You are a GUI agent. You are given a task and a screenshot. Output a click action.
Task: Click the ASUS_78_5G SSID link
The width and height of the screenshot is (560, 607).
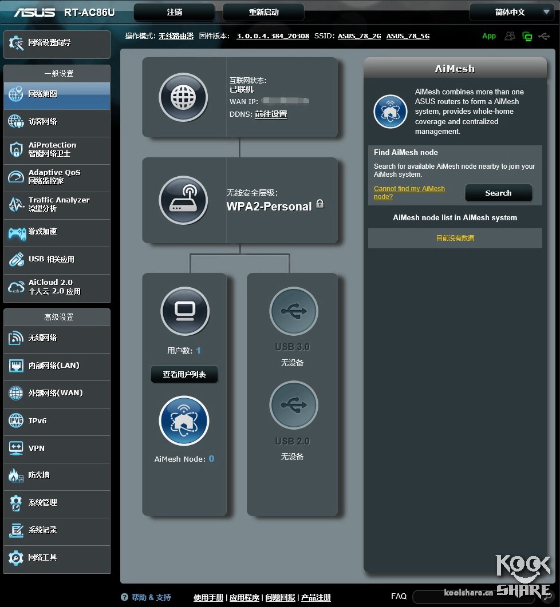pyautogui.click(x=408, y=36)
